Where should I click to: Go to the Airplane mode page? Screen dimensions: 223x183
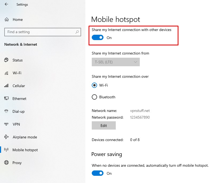tap(25, 137)
